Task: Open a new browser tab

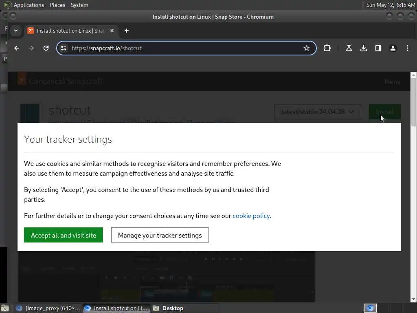Action: point(127,31)
